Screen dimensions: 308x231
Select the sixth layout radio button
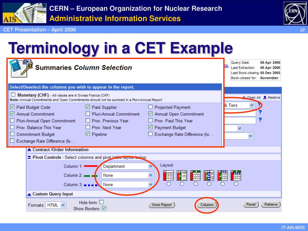point(236,184)
